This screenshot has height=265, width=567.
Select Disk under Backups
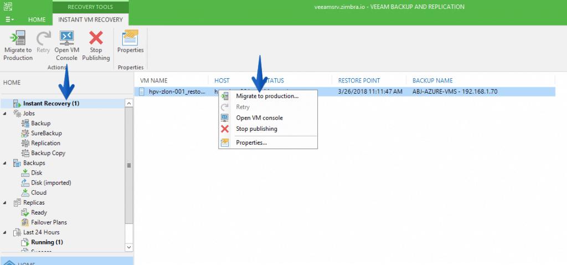click(x=37, y=172)
